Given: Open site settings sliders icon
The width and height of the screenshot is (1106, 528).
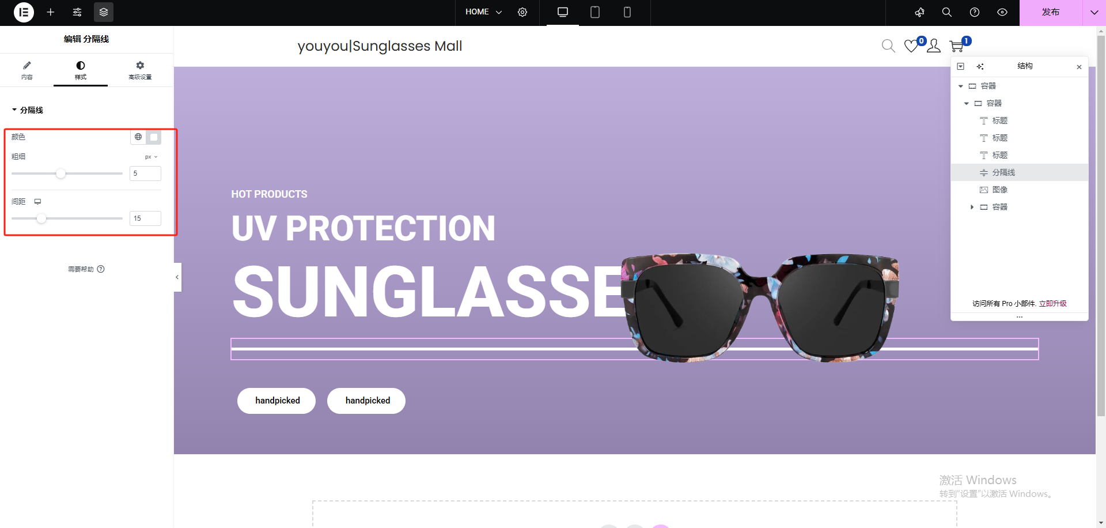Looking at the screenshot, I should (x=77, y=12).
